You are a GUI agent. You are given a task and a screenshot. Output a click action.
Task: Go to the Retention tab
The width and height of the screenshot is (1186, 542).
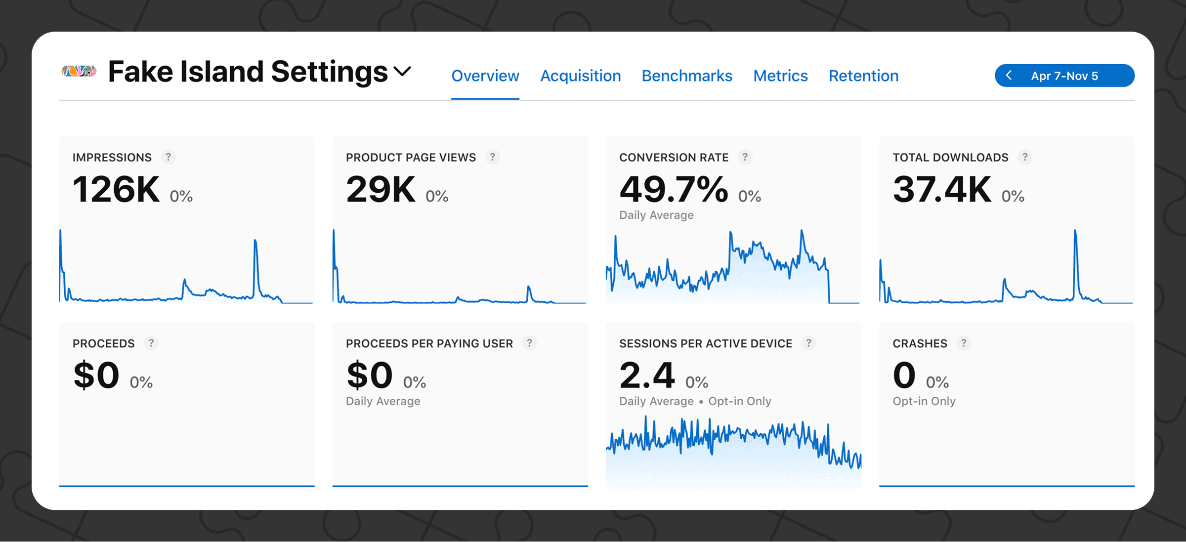point(863,76)
